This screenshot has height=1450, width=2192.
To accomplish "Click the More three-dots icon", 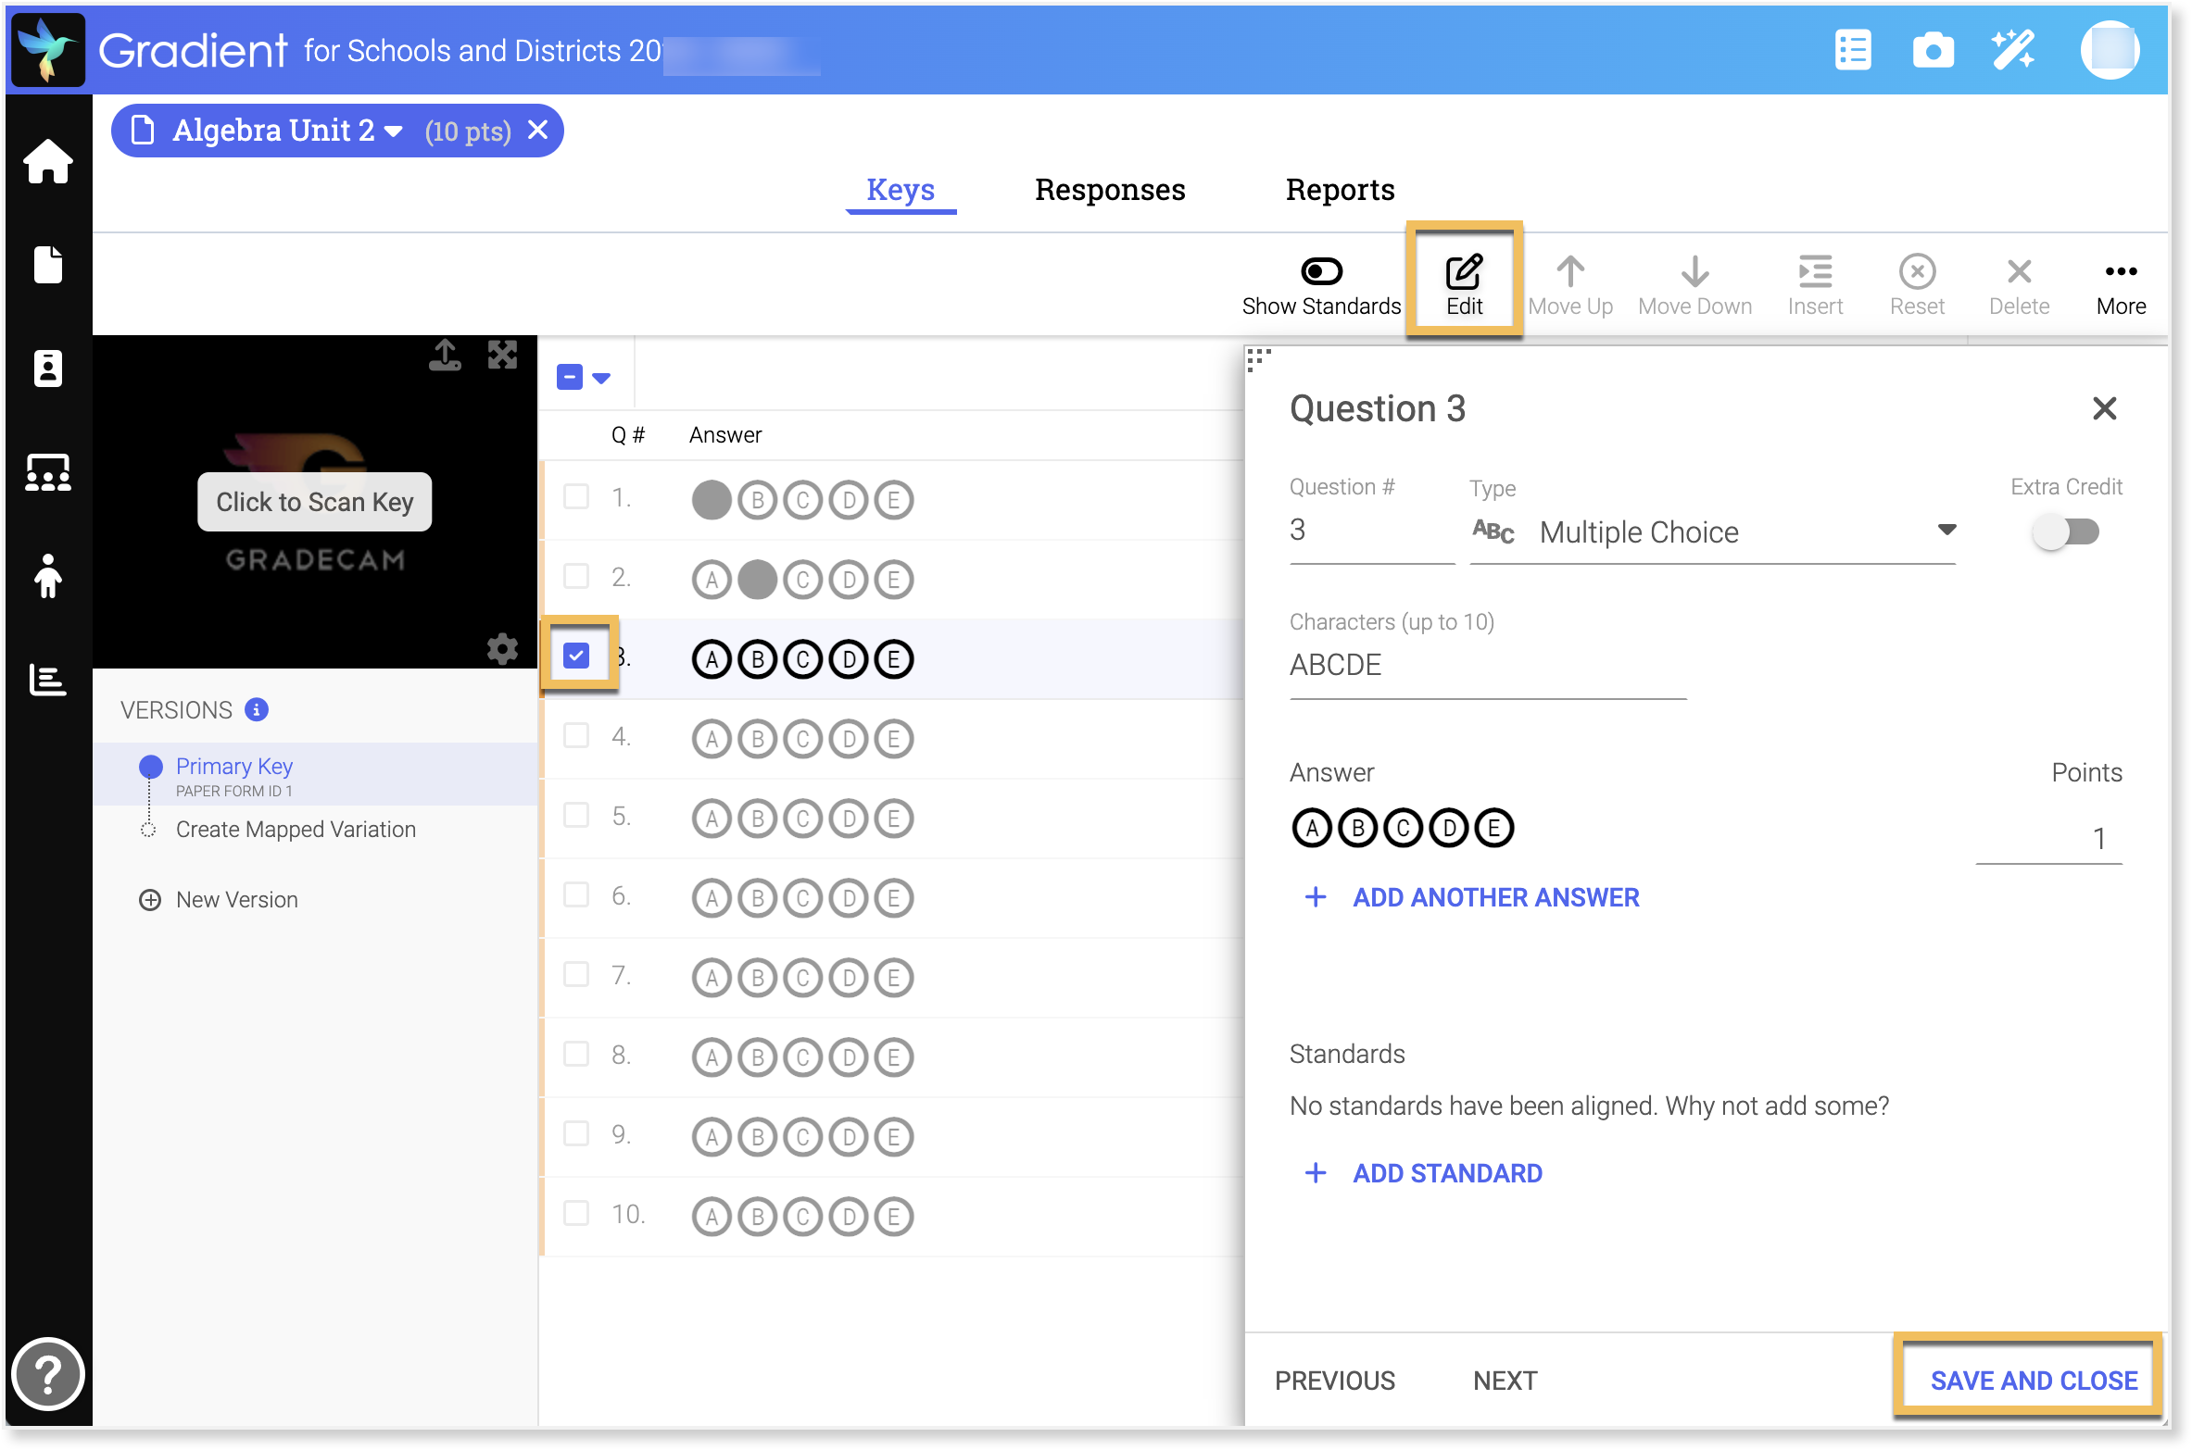I will (2121, 272).
